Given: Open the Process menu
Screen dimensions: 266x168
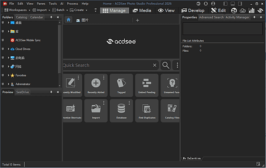Looking at the screenshot, I should [x=72, y=3].
